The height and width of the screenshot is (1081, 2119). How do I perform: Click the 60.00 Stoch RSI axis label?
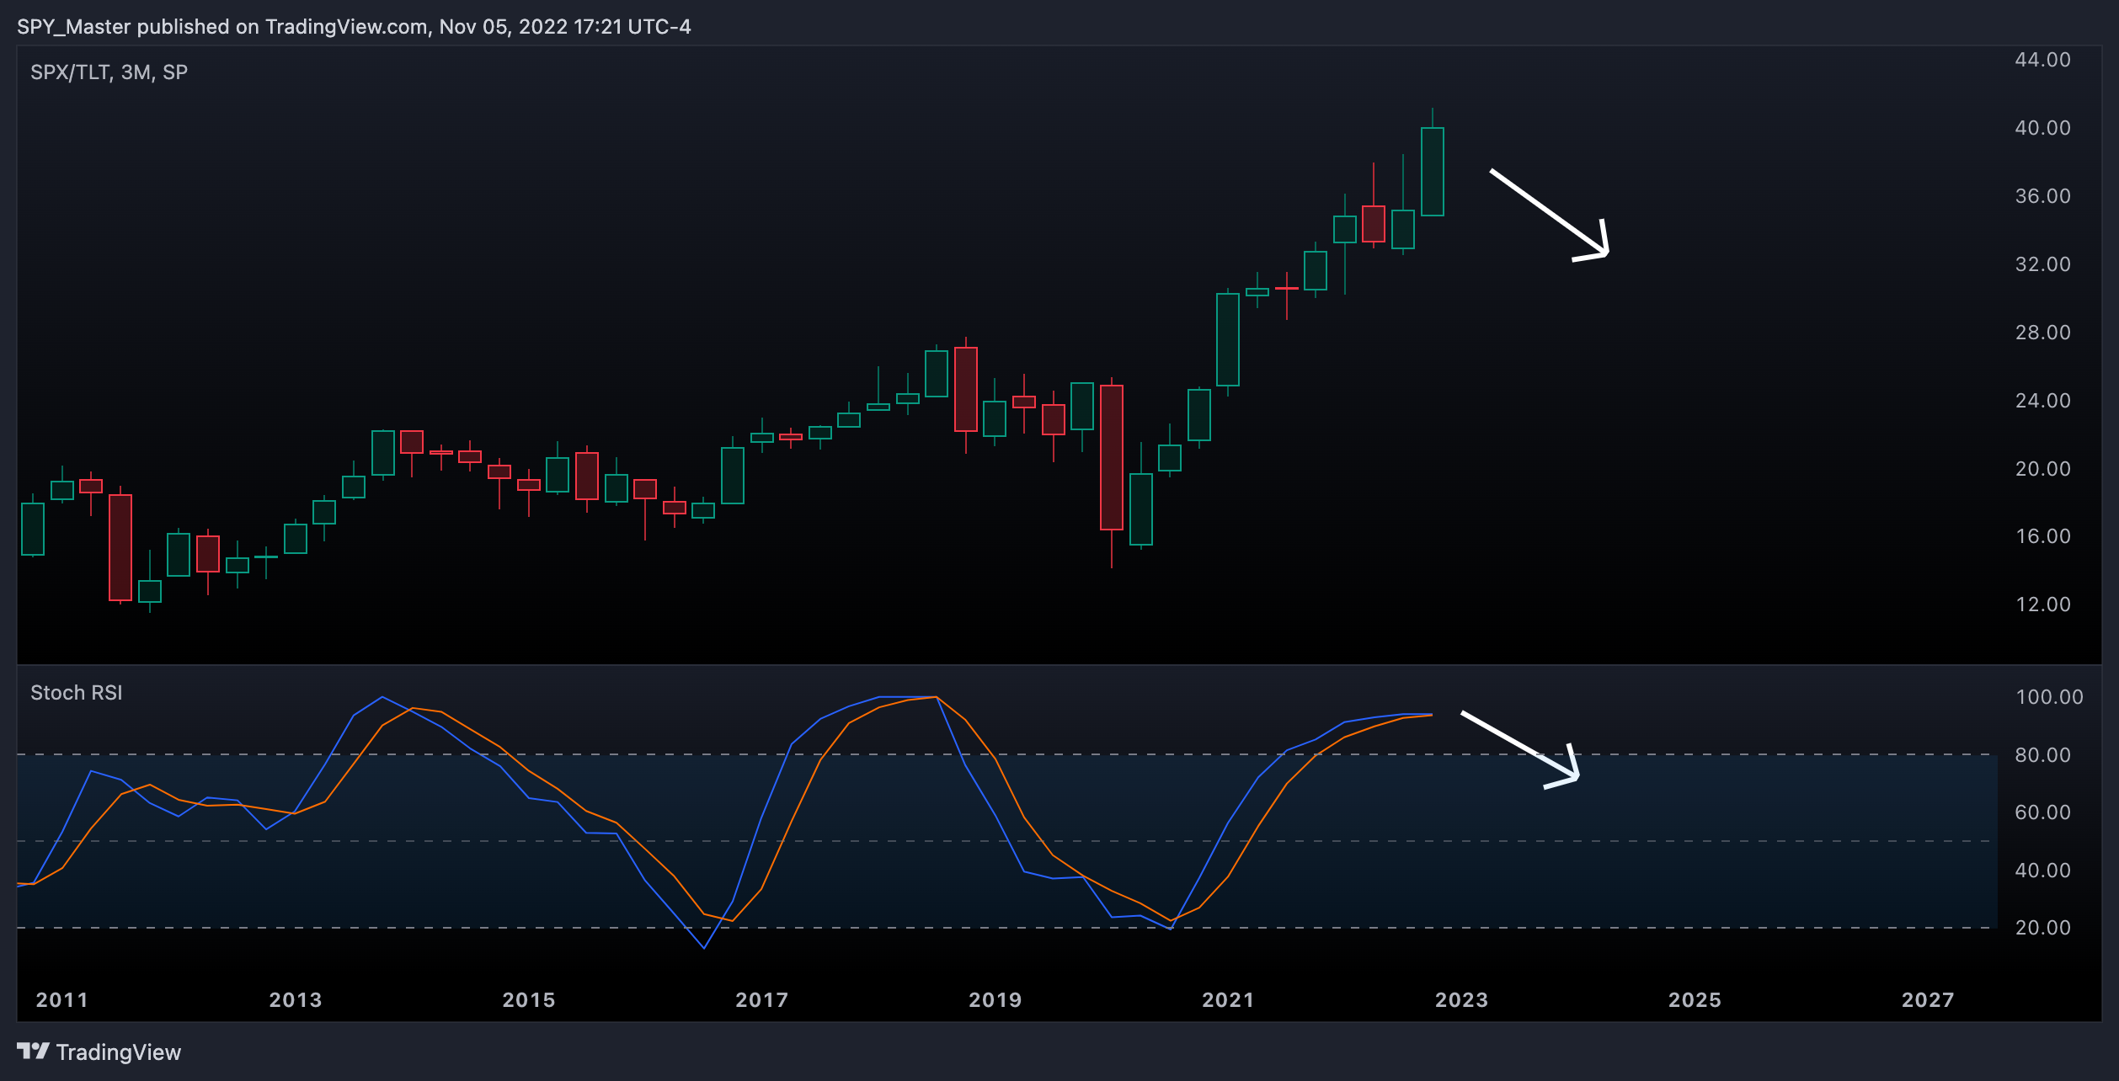(x=2042, y=812)
